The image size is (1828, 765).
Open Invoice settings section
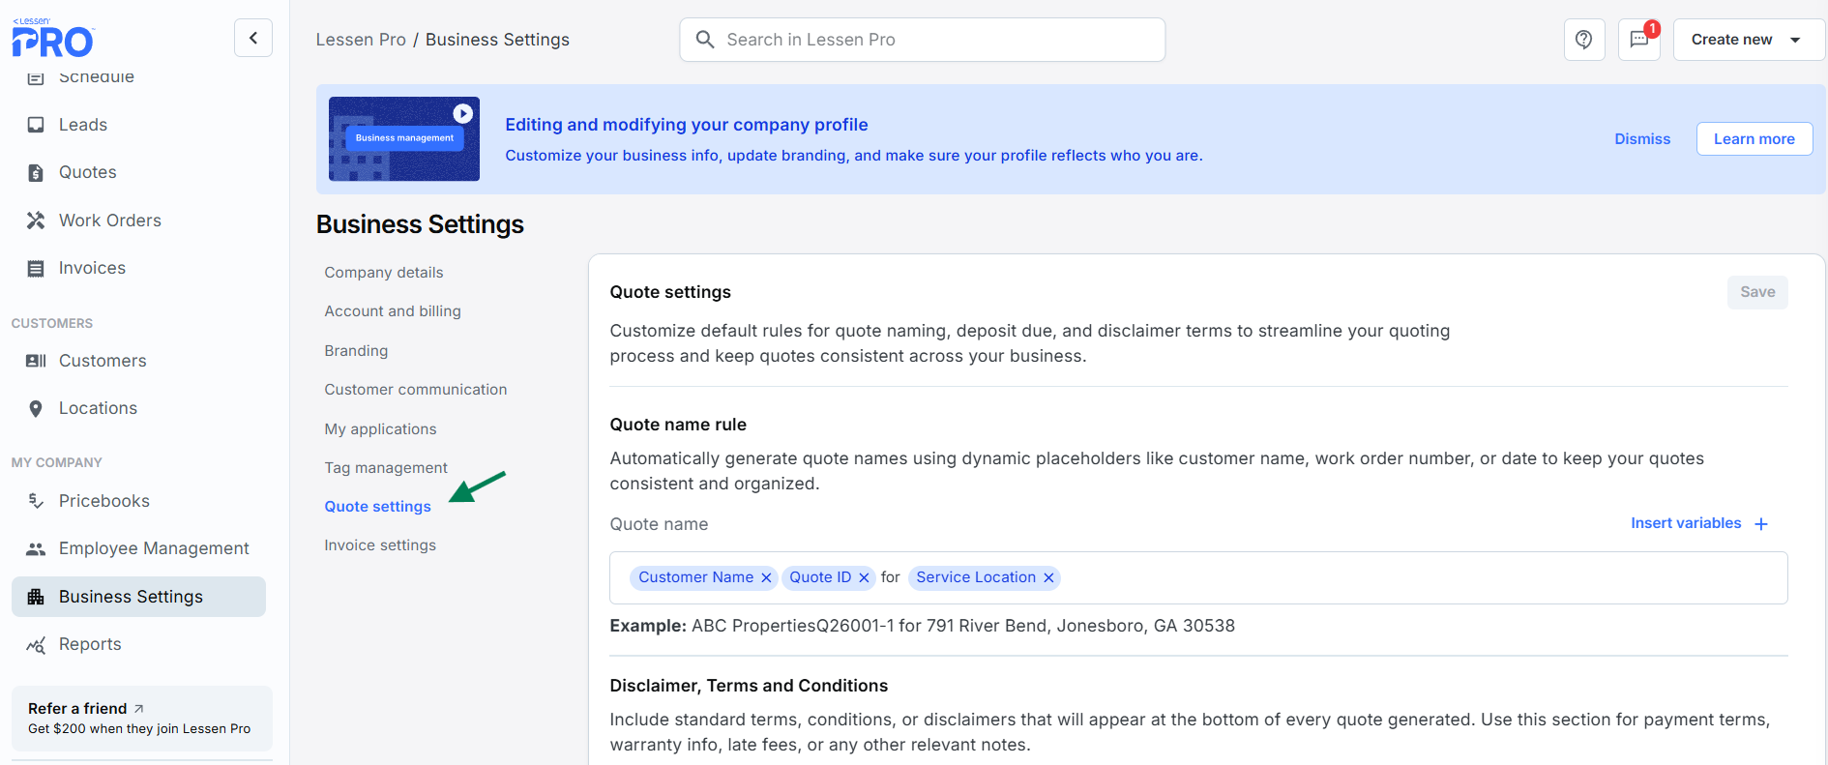point(380,545)
